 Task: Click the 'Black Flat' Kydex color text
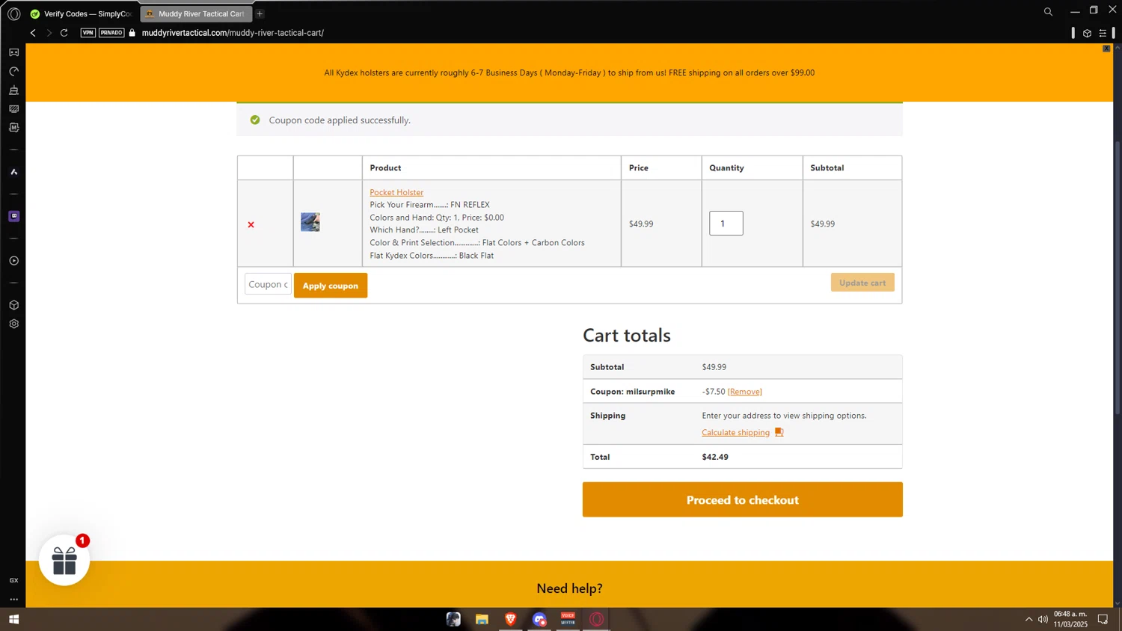click(x=476, y=256)
